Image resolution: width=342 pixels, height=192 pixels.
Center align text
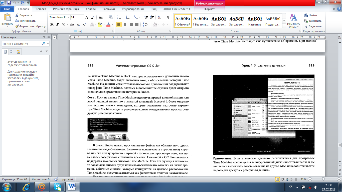(x=125, y=24)
